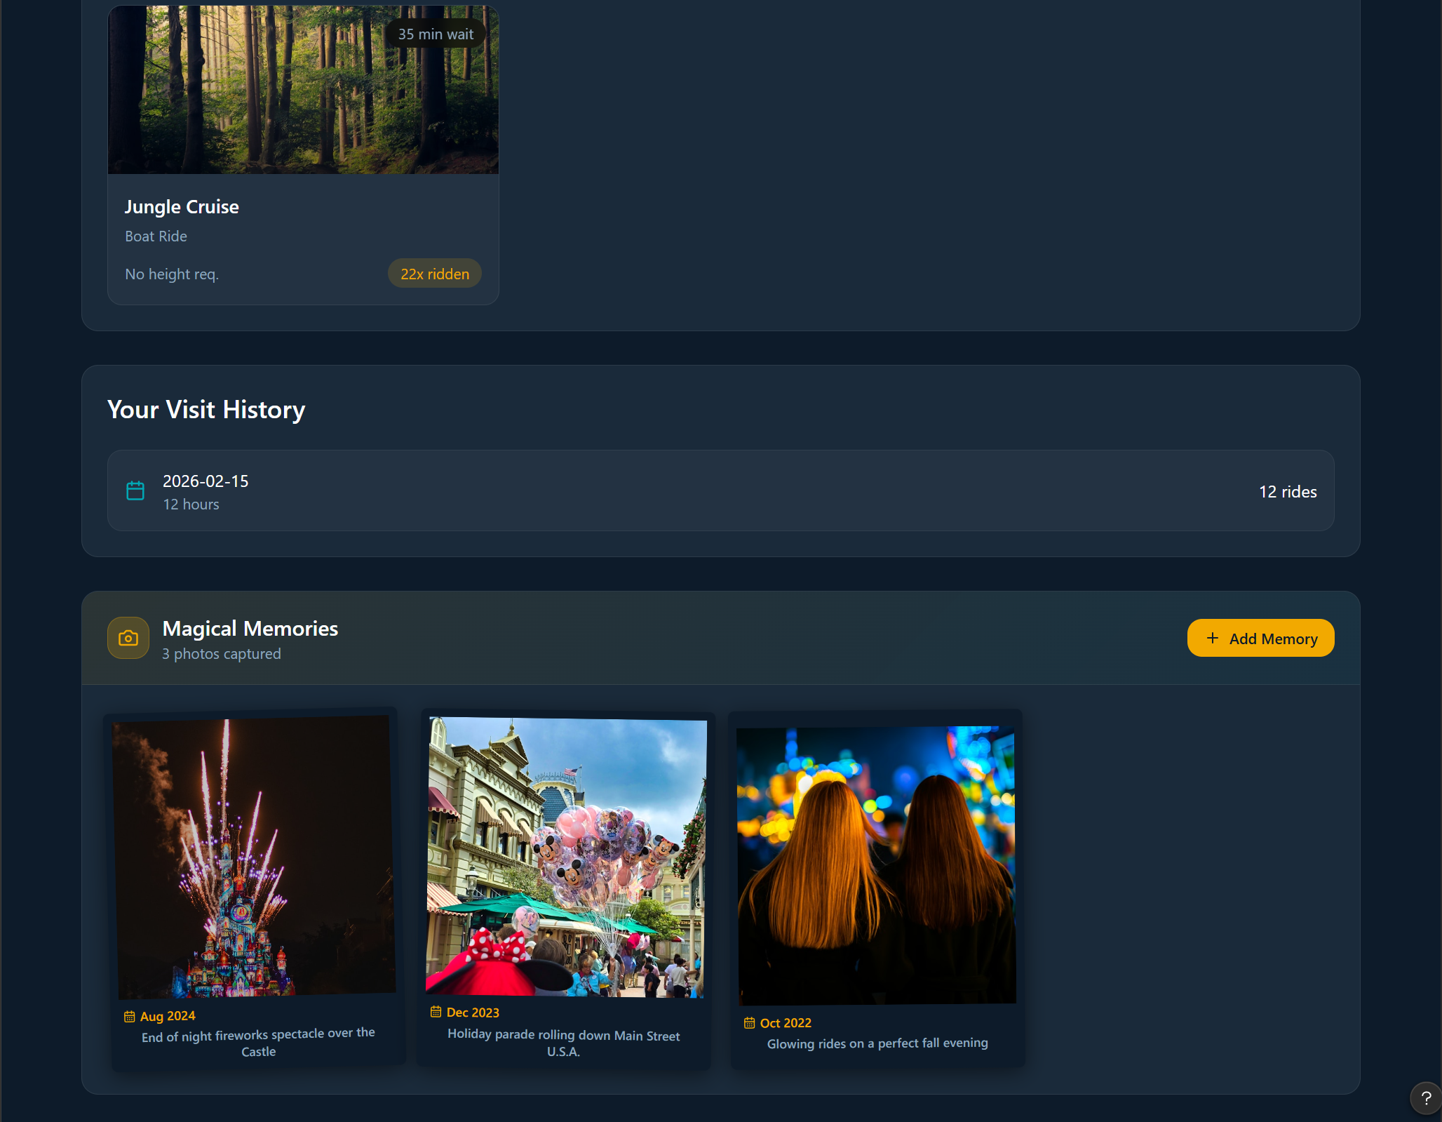Screen dimensions: 1442x1122
Task: Click the Aug 2024 date label
Action: click(168, 1016)
